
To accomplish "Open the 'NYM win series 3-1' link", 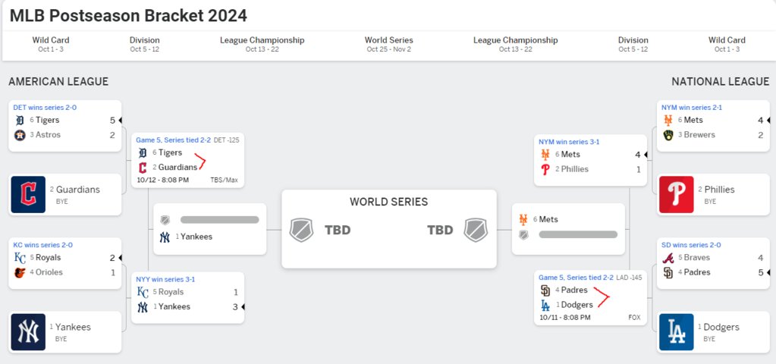I will click(x=569, y=142).
